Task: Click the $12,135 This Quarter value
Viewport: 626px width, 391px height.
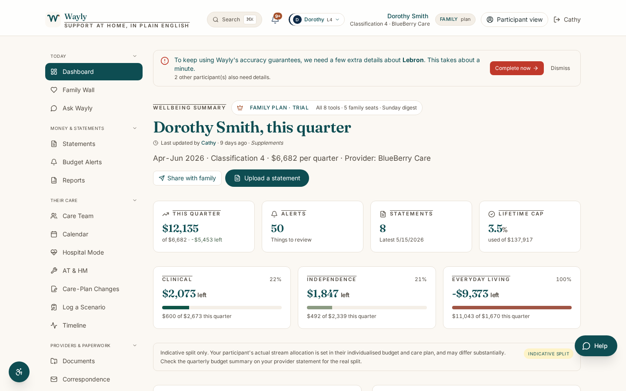Action: 180,228
